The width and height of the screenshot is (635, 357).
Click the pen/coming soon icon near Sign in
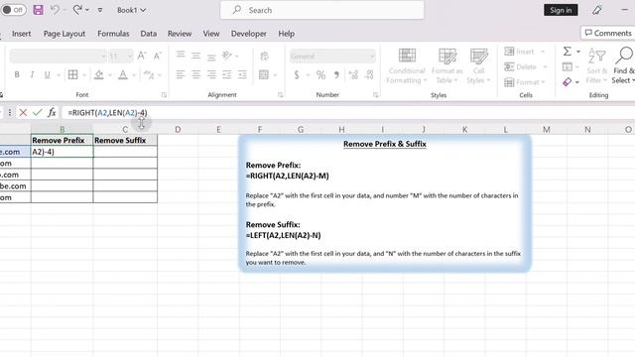coord(597,10)
